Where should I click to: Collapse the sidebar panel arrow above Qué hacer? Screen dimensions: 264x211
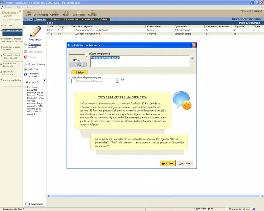[x=45, y=80]
